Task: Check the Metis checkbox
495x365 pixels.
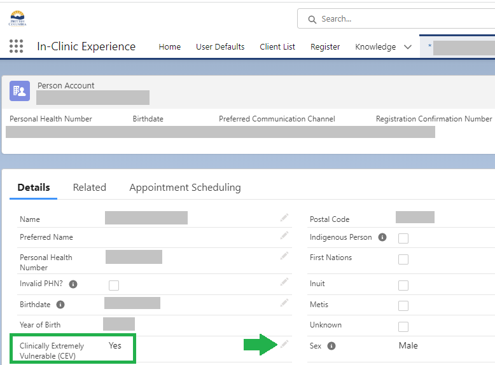Action: click(403, 306)
